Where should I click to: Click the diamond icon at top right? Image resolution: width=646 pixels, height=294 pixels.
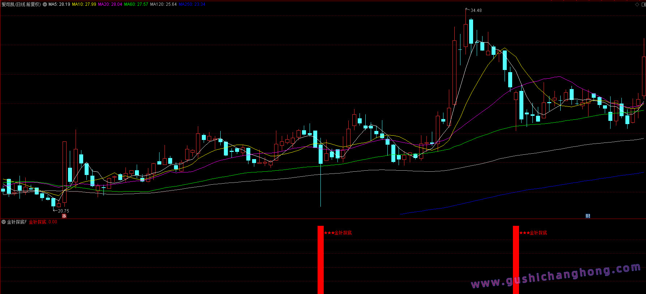click(637, 4)
